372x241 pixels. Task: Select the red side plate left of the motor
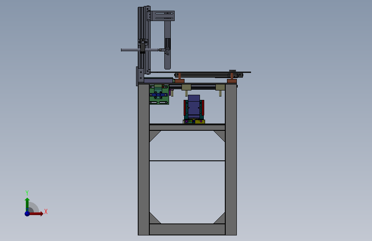185,108
